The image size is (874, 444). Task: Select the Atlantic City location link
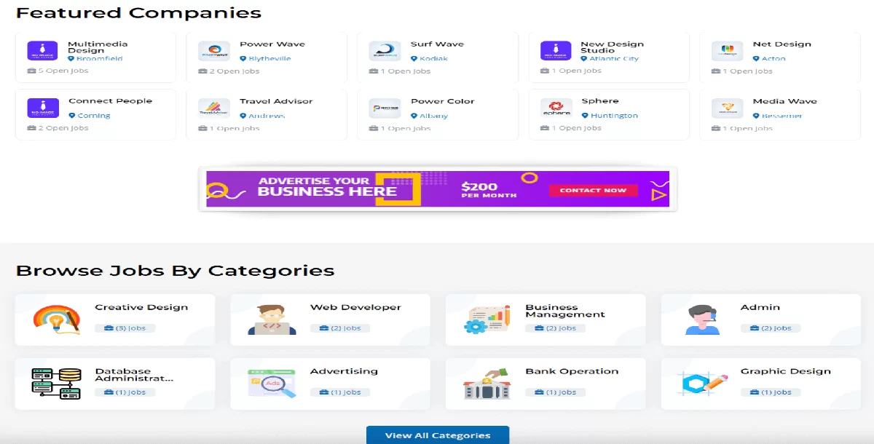click(614, 59)
